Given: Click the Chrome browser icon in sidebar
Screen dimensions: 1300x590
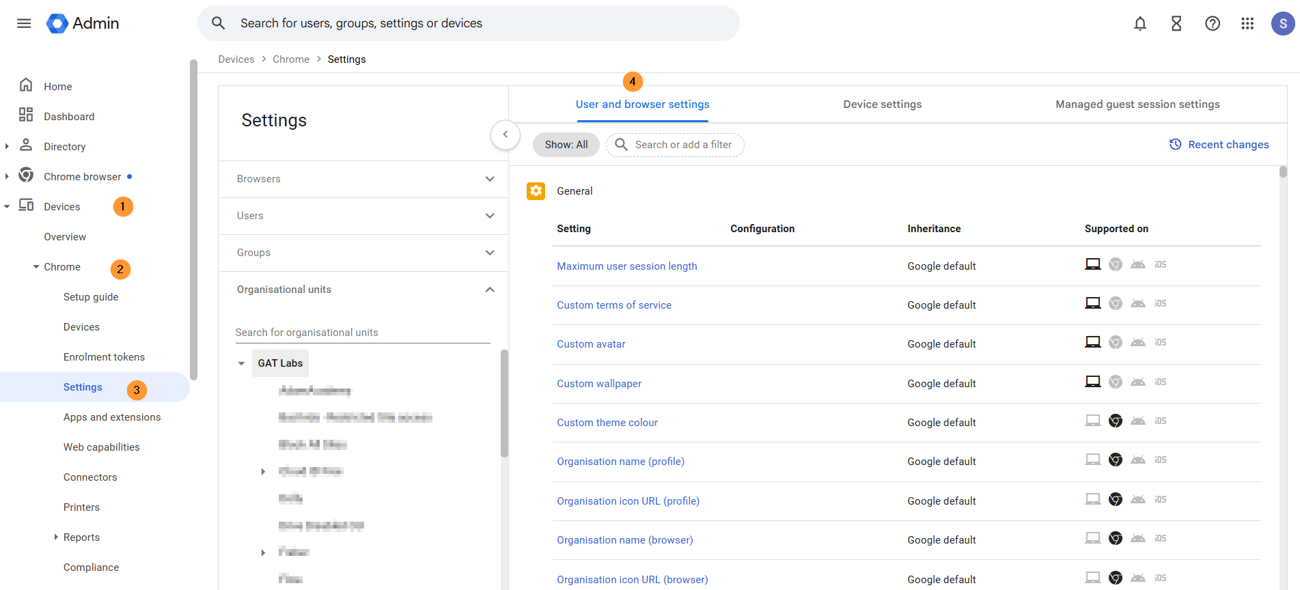Looking at the screenshot, I should pos(26,175).
